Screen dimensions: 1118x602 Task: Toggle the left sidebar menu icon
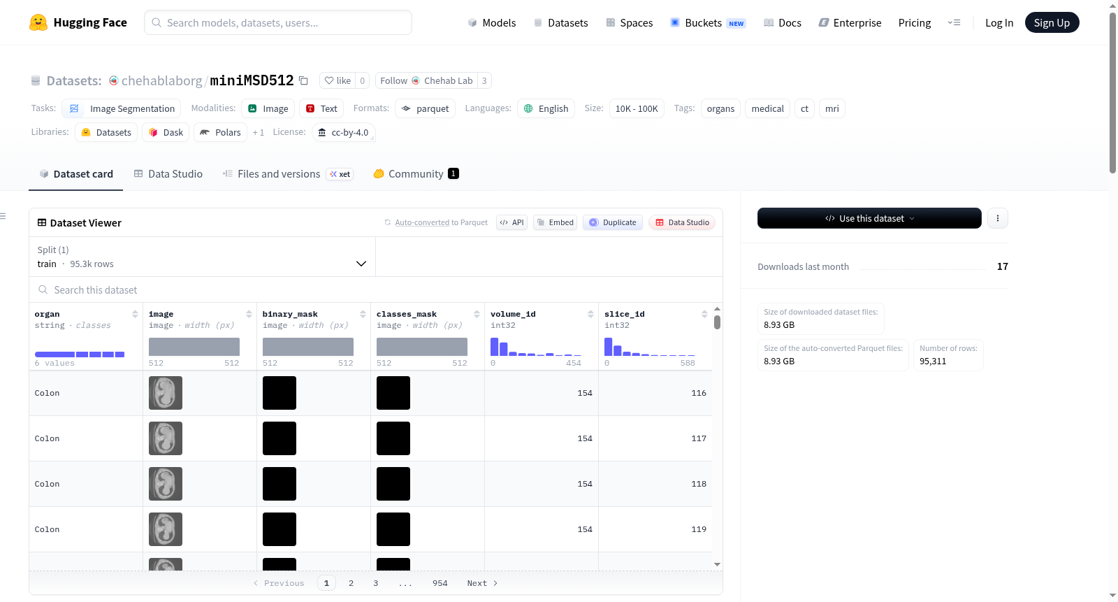(3, 216)
